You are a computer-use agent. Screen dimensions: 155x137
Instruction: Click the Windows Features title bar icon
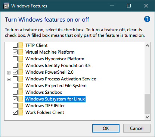(x=6, y=6)
